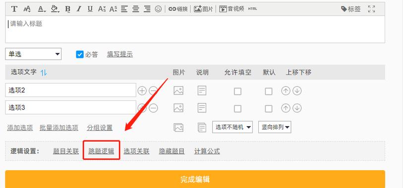The image size is (403, 188).
Task: Add an image to 选项3
Action: pyautogui.click(x=178, y=108)
